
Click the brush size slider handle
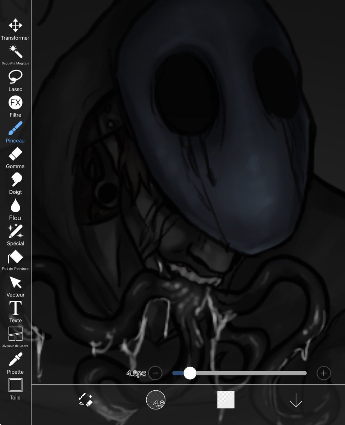(x=190, y=373)
